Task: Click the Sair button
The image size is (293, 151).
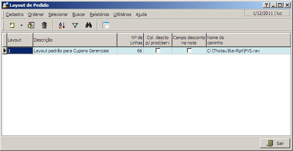Action: tap(275, 143)
